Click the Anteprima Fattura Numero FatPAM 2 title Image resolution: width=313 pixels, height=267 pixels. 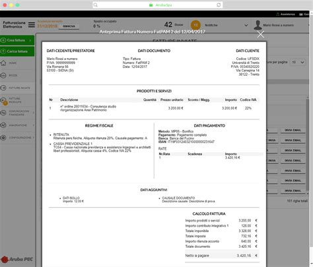(153, 32)
